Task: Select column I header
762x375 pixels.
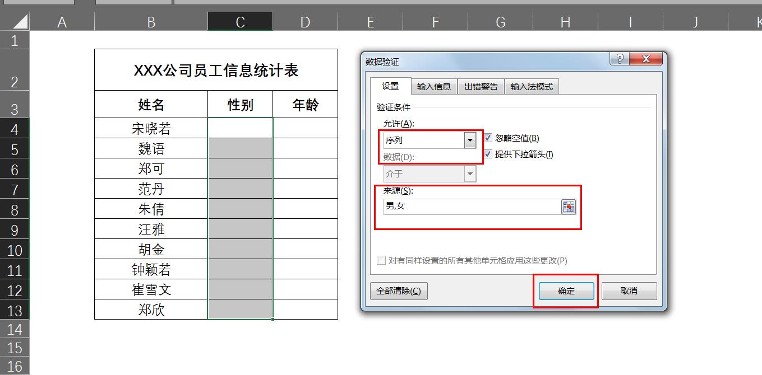Action: click(630, 22)
